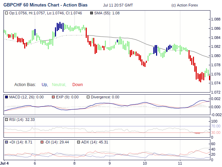Click the RSI 70.00 level label
Image resolution: width=222 pixels, height=167 pixels.
click(216, 126)
